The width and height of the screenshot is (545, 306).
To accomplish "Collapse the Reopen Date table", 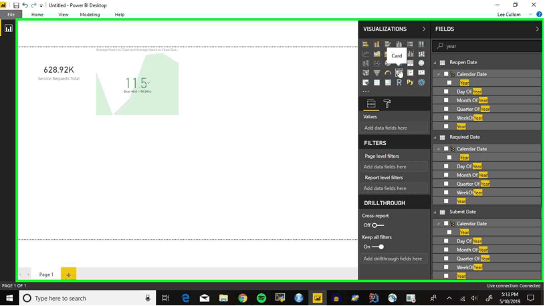I will coord(435,63).
